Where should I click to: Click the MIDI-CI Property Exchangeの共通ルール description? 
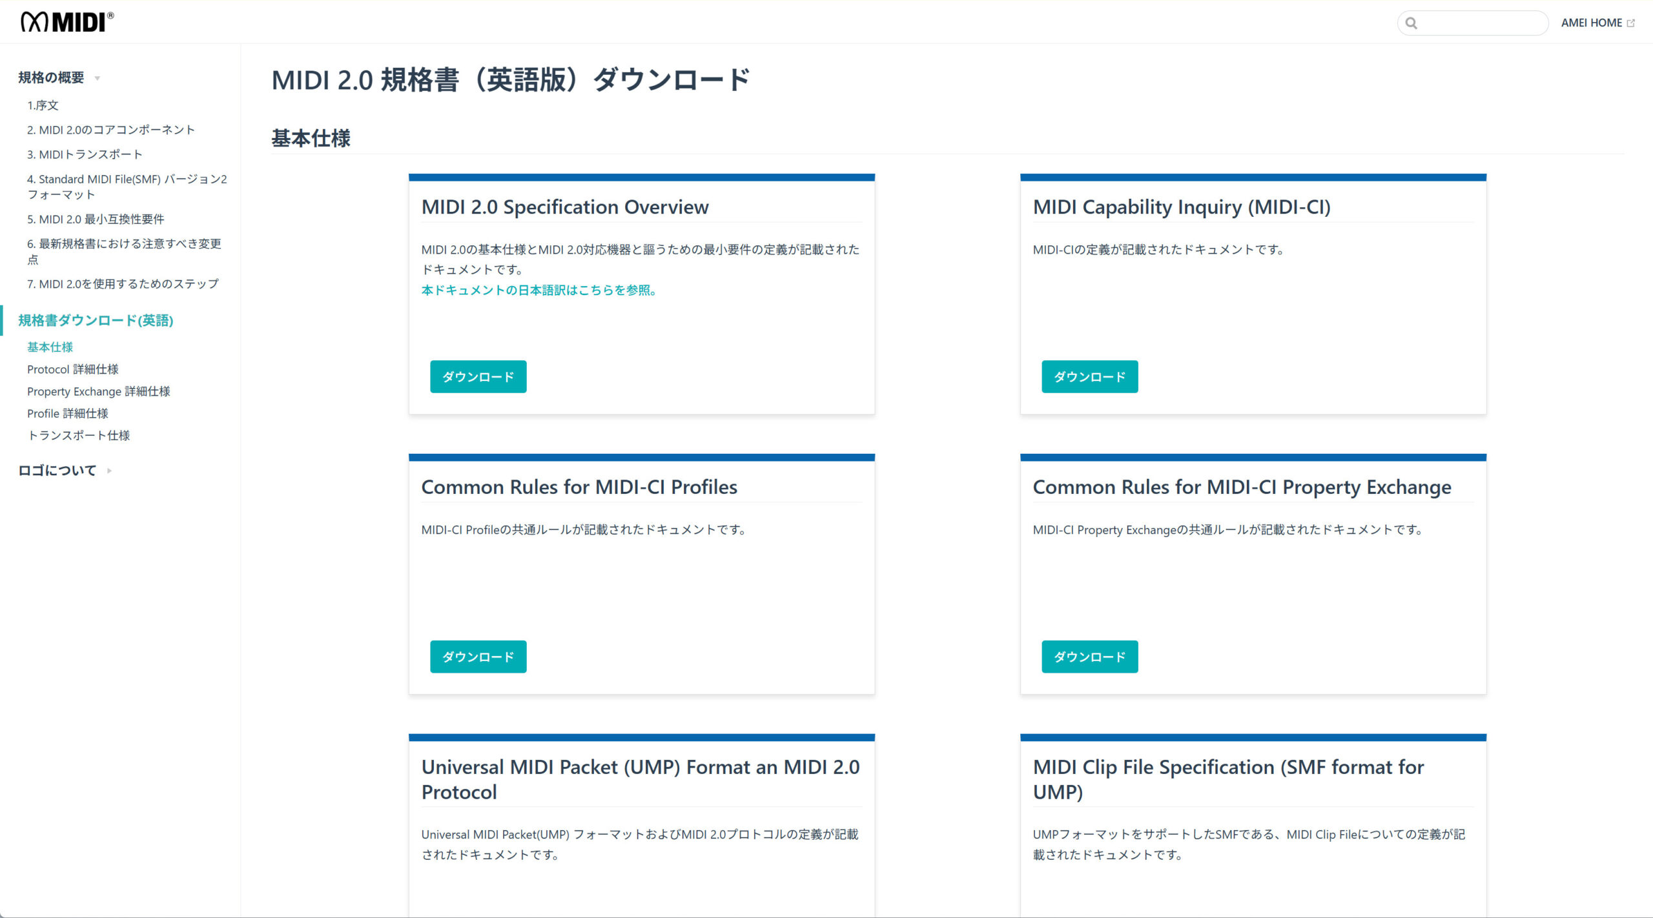1228,529
